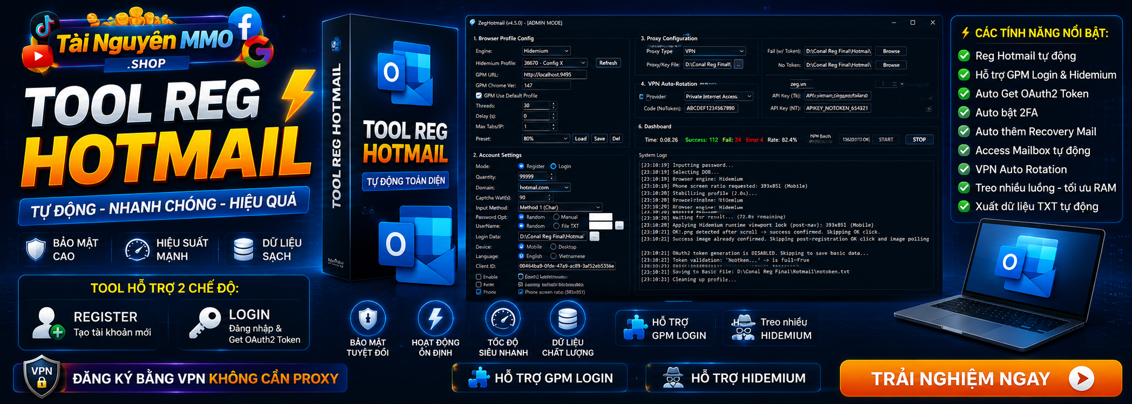Select the Desktop device radio button
Image resolution: width=1132 pixels, height=404 pixels.
(553, 246)
